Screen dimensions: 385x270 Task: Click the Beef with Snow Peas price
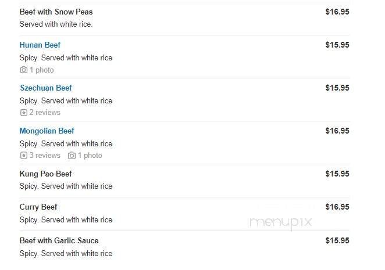click(x=337, y=12)
